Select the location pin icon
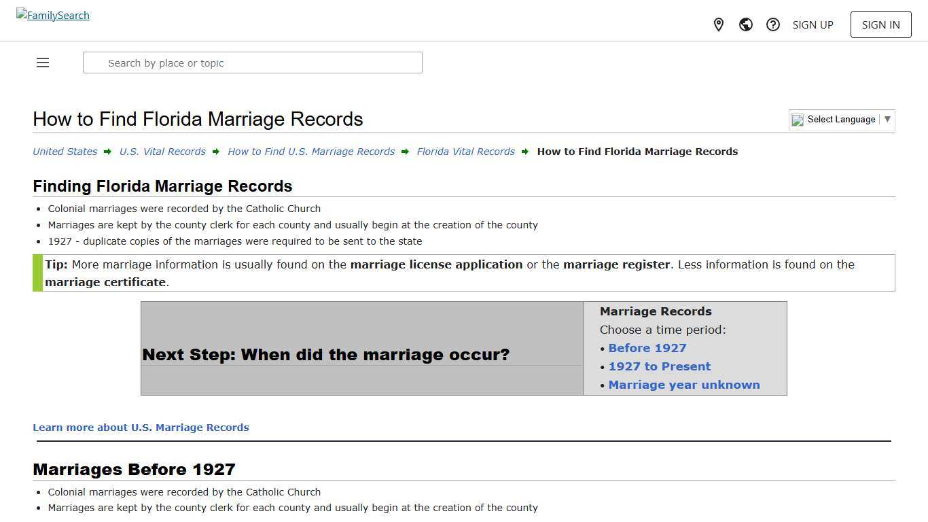 pyautogui.click(x=718, y=24)
